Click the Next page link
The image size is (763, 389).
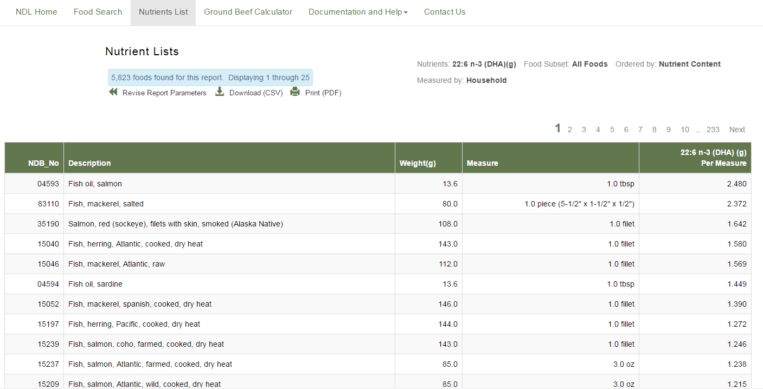737,129
